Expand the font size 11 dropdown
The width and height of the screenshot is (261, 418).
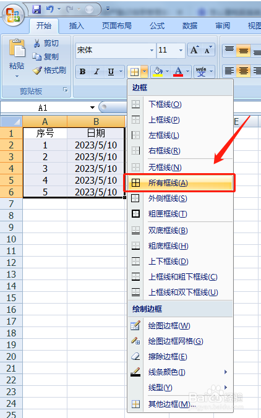pyautogui.click(x=181, y=50)
